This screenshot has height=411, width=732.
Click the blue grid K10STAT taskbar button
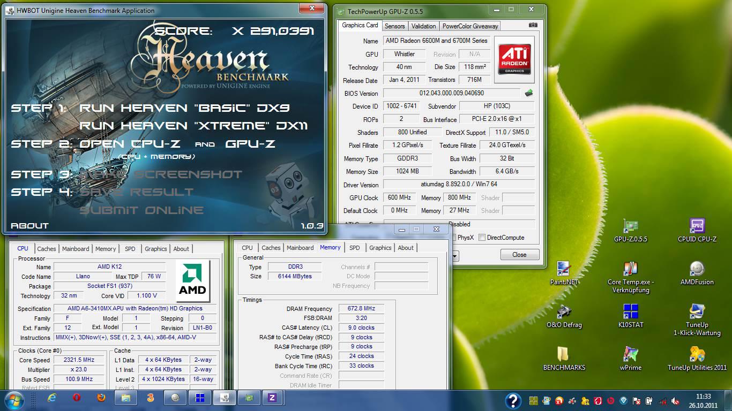click(x=199, y=398)
